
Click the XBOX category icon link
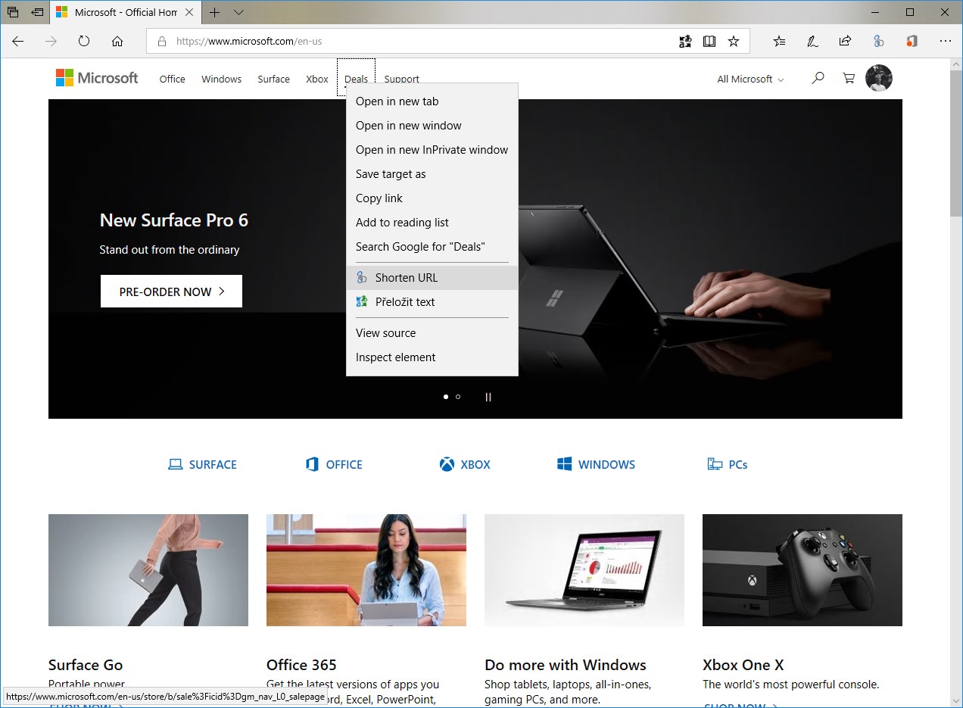click(x=465, y=464)
